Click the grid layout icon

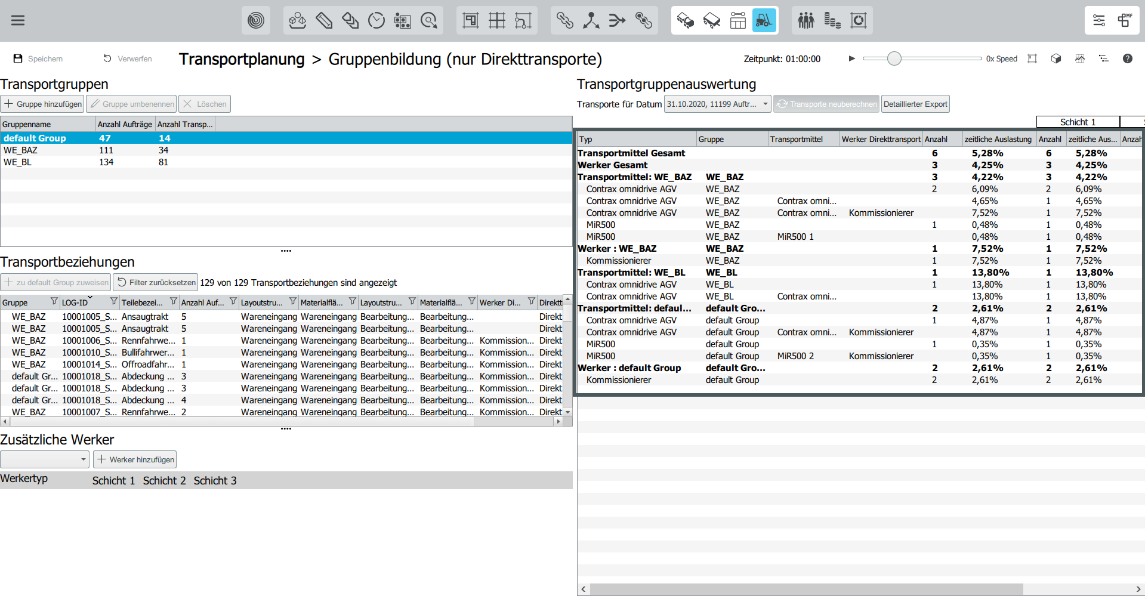click(x=496, y=21)
